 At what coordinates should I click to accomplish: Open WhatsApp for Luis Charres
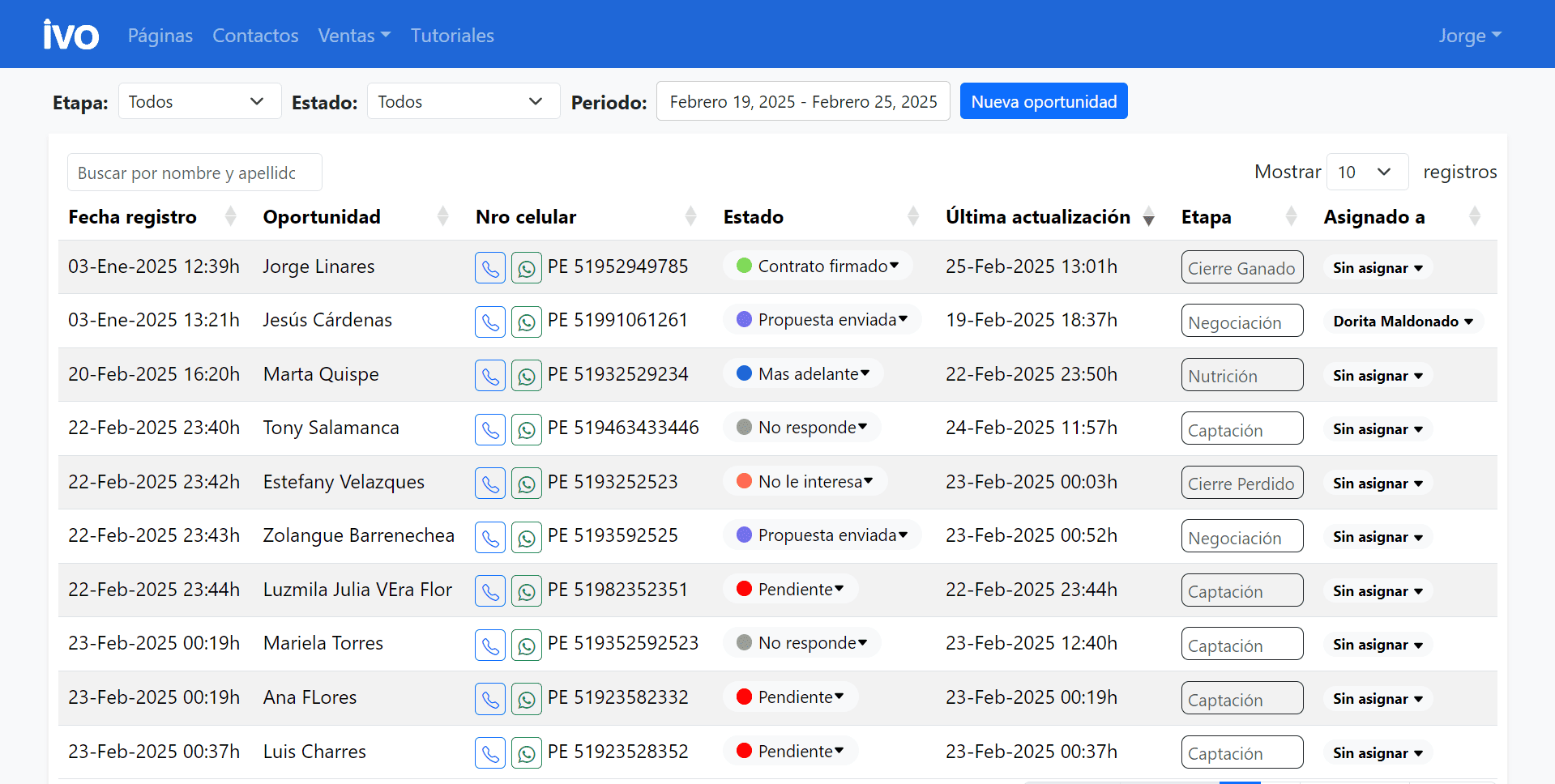[527, 753]
